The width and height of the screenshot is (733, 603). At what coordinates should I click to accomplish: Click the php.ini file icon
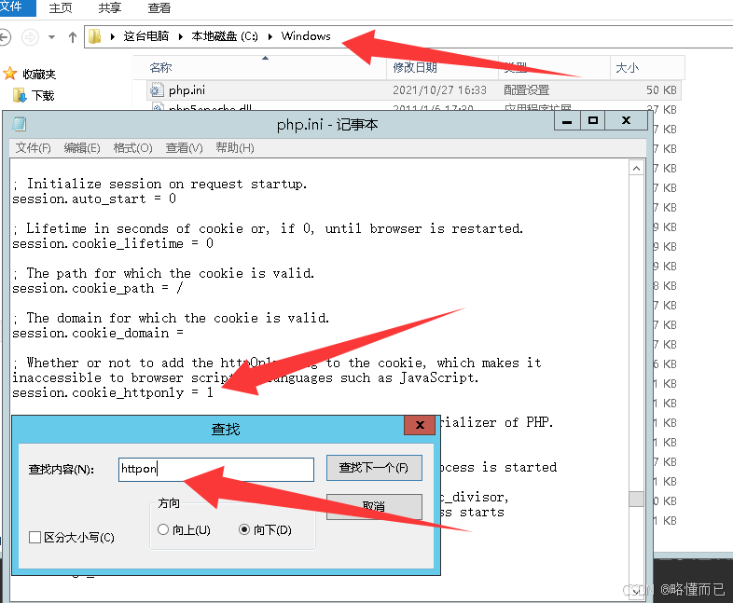tap(157, 90)
